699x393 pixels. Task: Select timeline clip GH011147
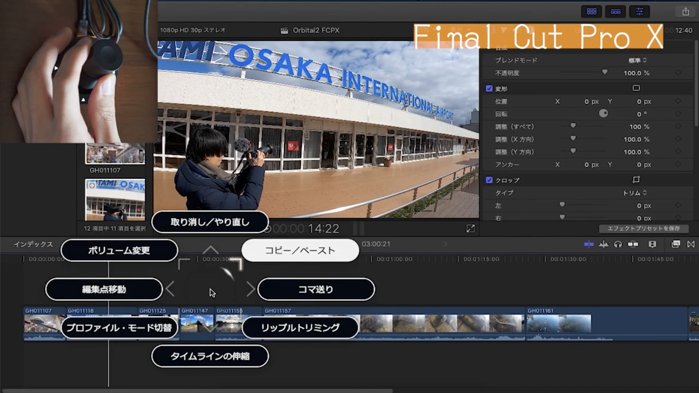(x=197, y=324)
